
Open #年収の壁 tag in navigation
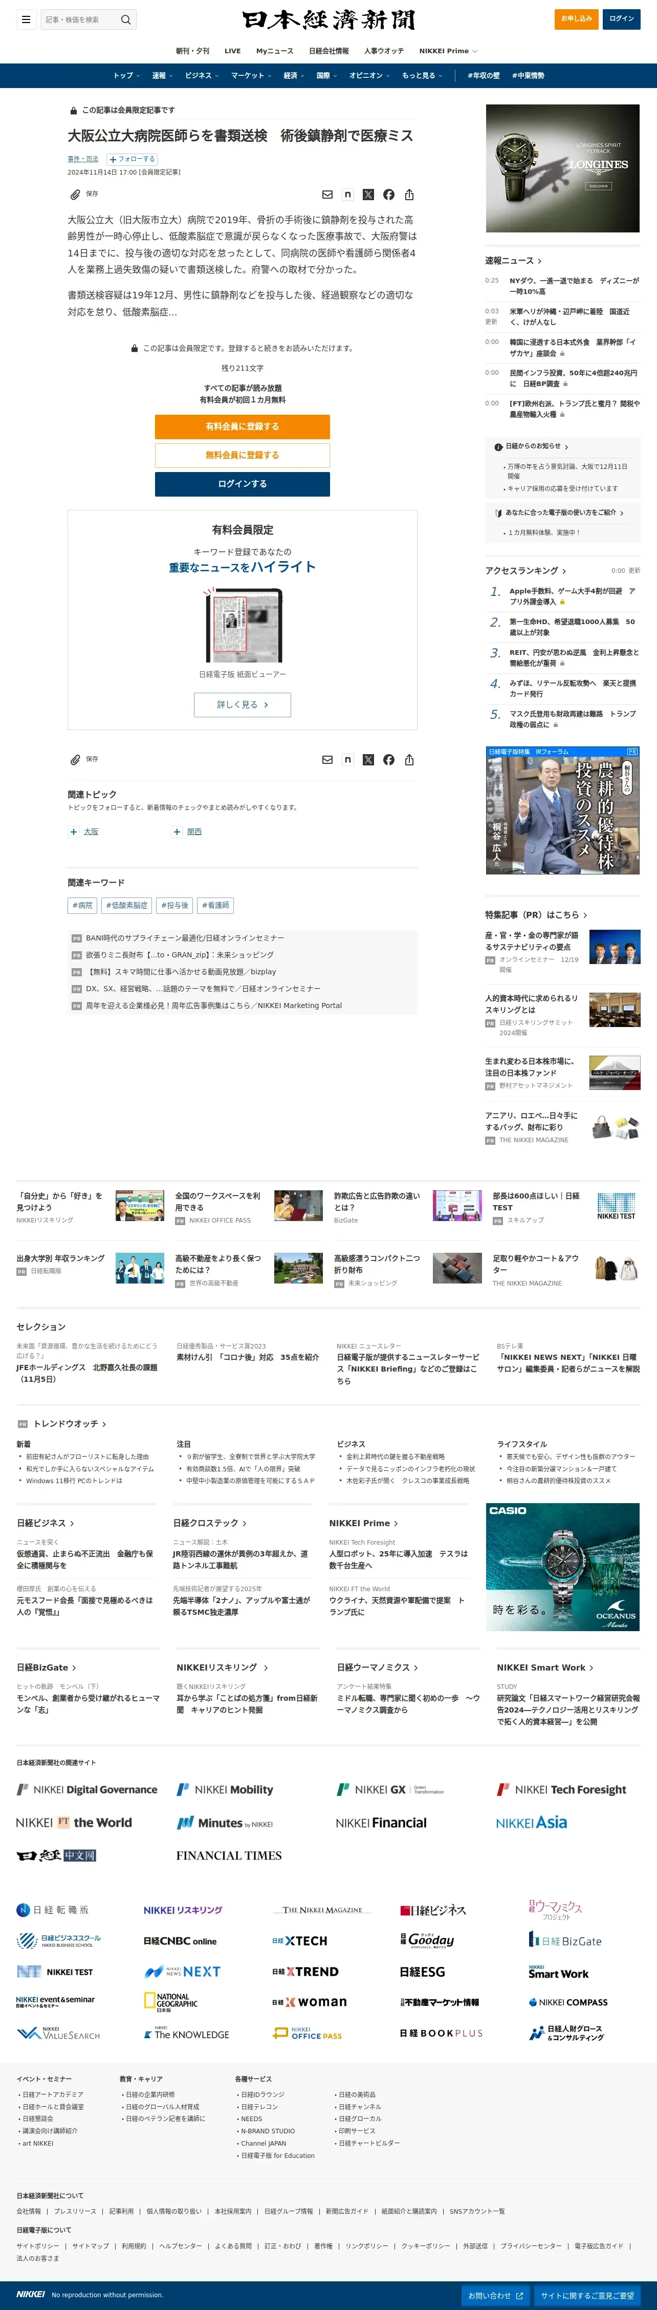coord(483,76)
